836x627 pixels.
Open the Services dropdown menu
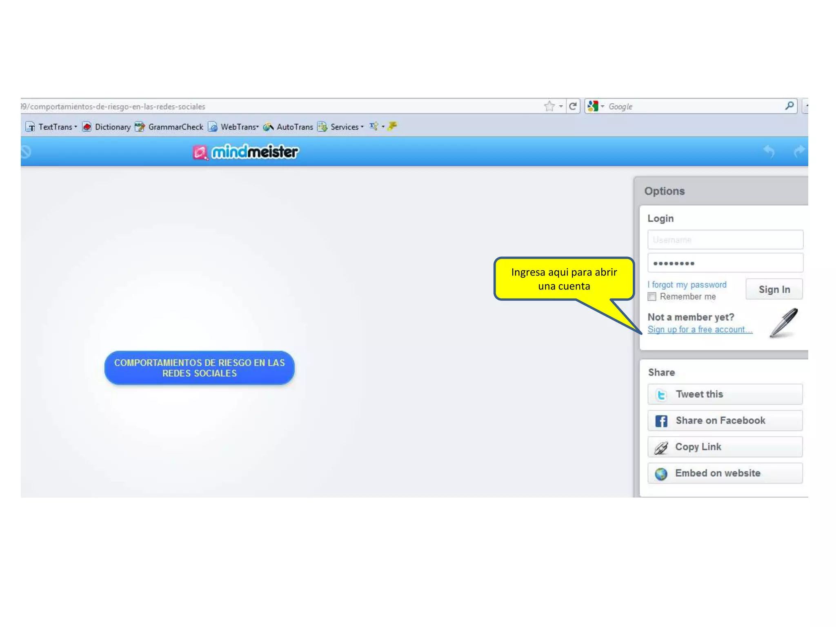tap(362, 127)
